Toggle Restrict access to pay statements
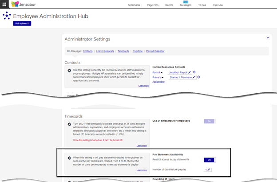 pos(210,160)
